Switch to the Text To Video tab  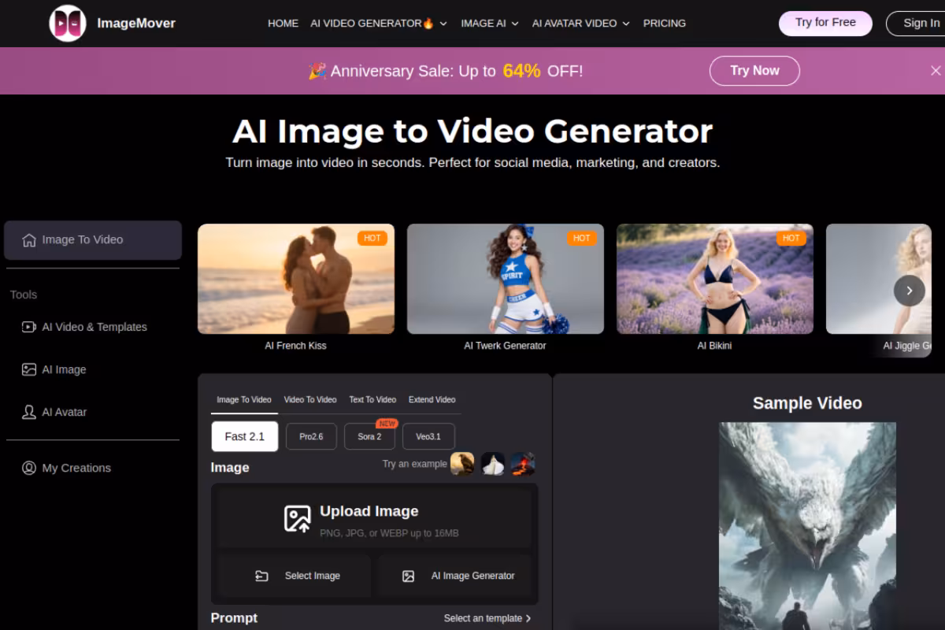(372, 400)
